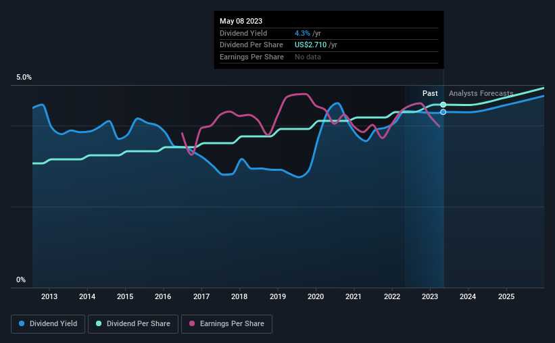Click the 2016 x-axis label

pos(163,296)
